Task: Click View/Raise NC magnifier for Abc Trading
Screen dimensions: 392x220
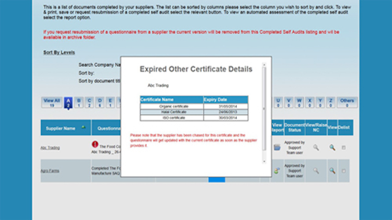Action: (316, 147)
